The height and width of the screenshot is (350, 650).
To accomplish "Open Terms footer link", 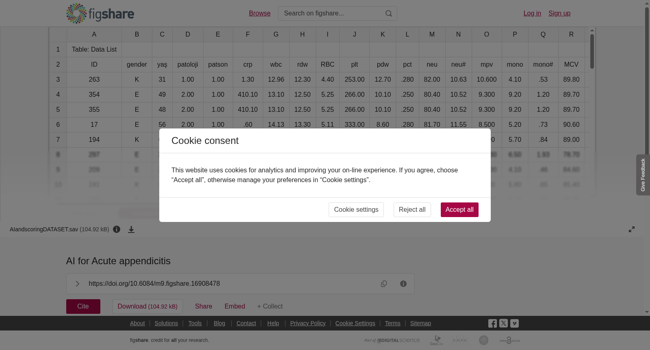I will [x=392, y=323].
